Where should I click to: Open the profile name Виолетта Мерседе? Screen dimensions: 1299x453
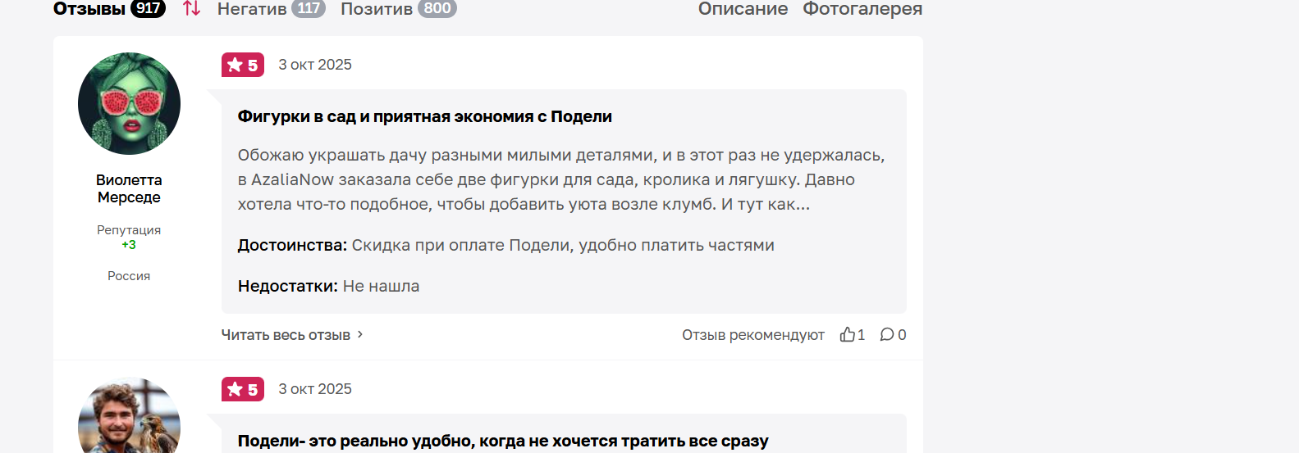(x=129, y=188)
